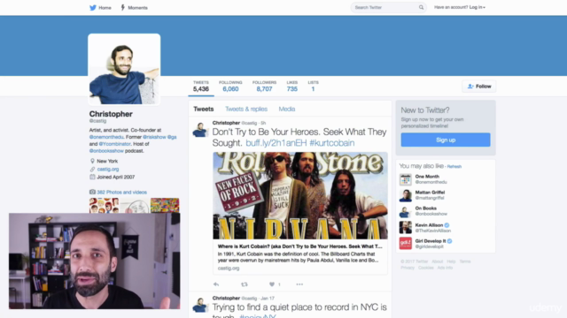Screen dimensions: 567x318
Task: Reply to the Kurt Cobain tweet
Action: click(x=216, y=284)
